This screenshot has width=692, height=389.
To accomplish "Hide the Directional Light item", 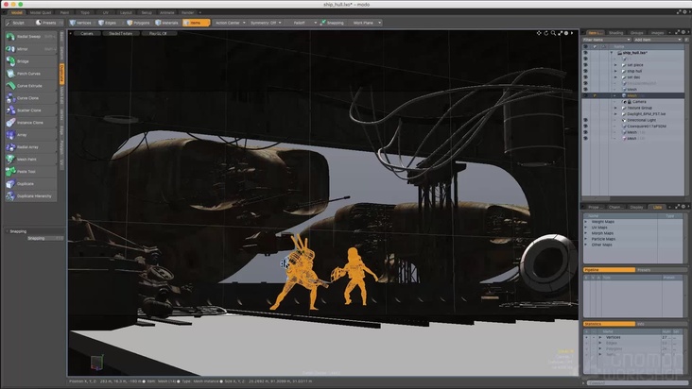I will [x=585, y=120].
